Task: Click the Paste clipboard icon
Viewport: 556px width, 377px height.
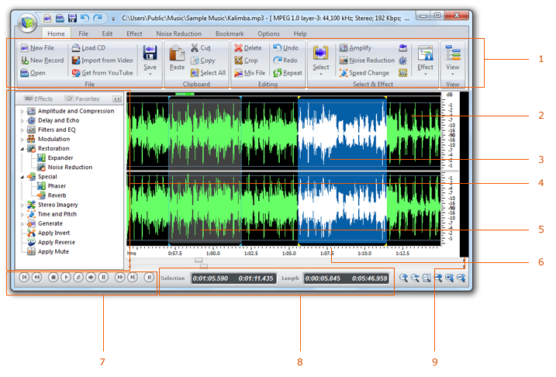Action: point(177,54)
